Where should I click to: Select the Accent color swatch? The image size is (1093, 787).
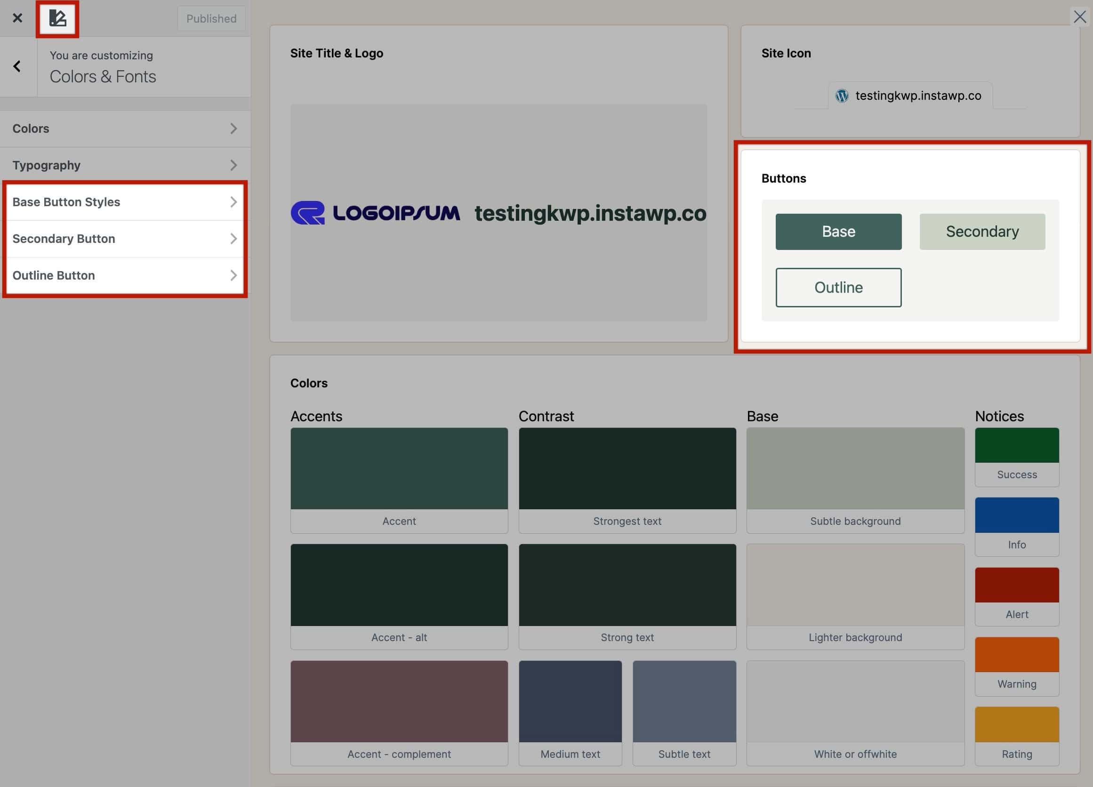pyautogui.click(x=399, y=468)
